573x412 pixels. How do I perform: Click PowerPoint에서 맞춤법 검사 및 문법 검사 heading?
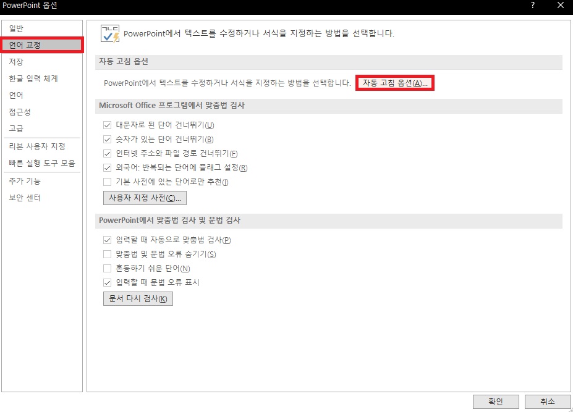169,221
